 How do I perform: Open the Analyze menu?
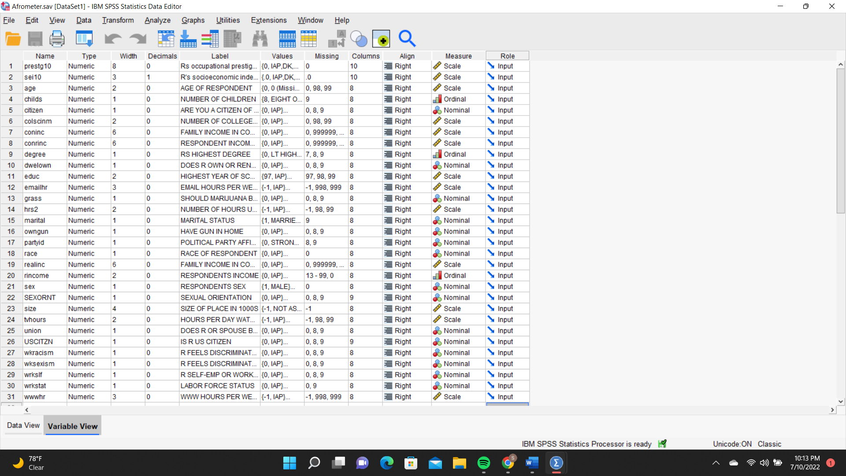coord(157,20)
